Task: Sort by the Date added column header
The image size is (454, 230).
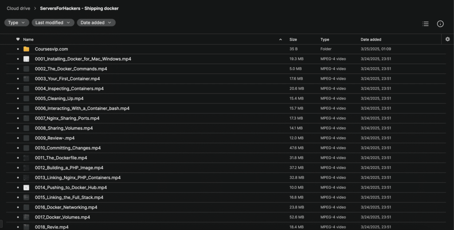Action: pos(371,39)
